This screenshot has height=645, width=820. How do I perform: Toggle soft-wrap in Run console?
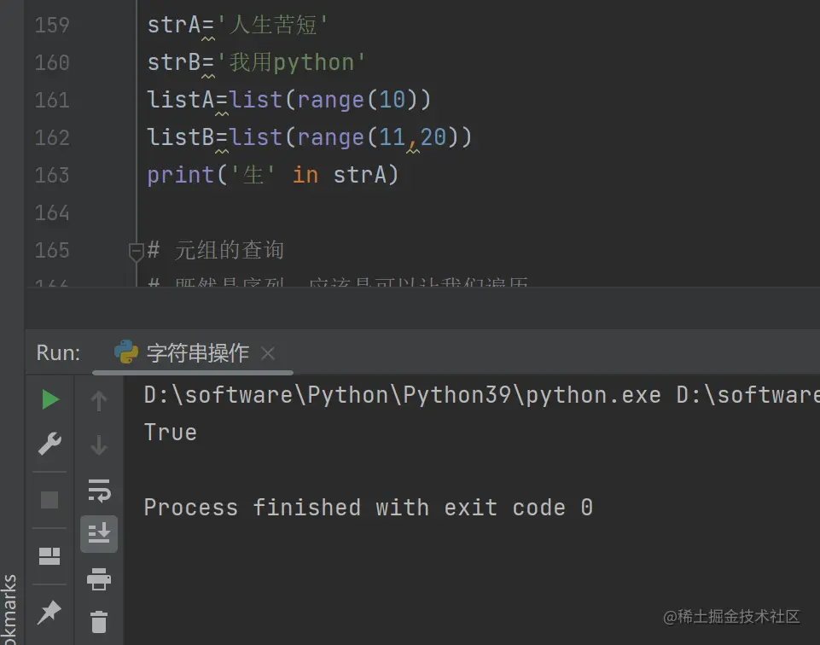(x=99, y=491)
